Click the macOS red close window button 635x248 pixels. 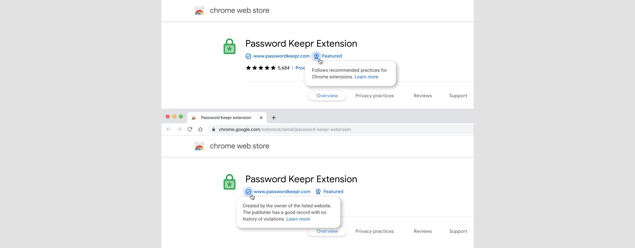click(168, 117)
